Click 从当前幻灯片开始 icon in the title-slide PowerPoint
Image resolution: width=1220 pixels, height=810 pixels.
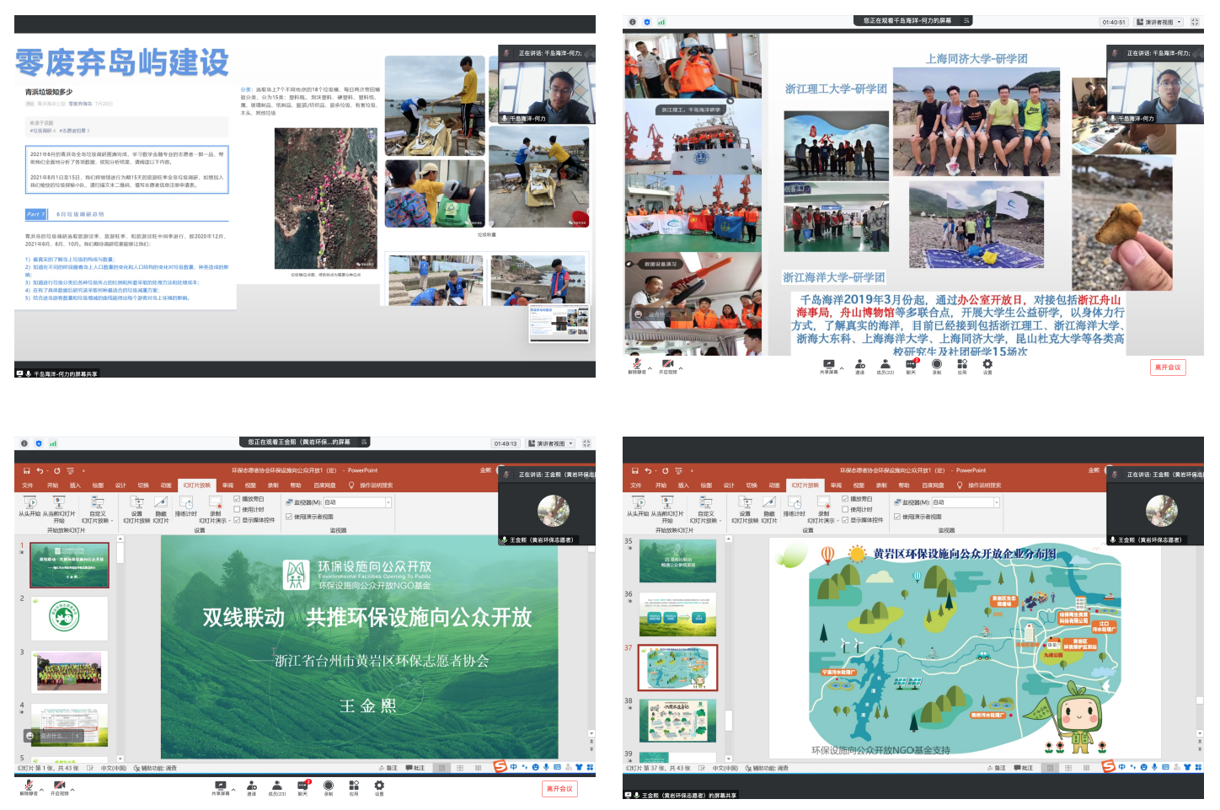pyautogui.click(x=59, y=502)
